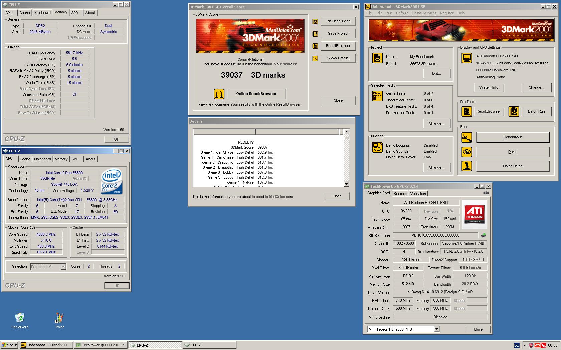Click the Batch Run icon
This screenshot has height=350, width=561.
click(514, 112)
